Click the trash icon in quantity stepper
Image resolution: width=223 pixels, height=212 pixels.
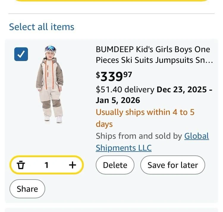pyautogui.click(x=21, y=165)
